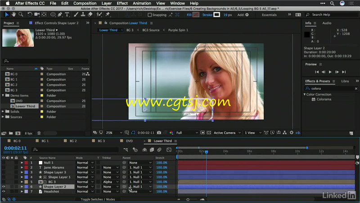Screen dimensions: 360x203
Task: Enable motion blur switch in timeline
Action: click(159, 150)
